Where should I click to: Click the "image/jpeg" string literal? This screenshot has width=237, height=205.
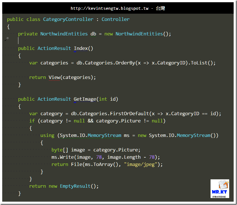(141, 165)
